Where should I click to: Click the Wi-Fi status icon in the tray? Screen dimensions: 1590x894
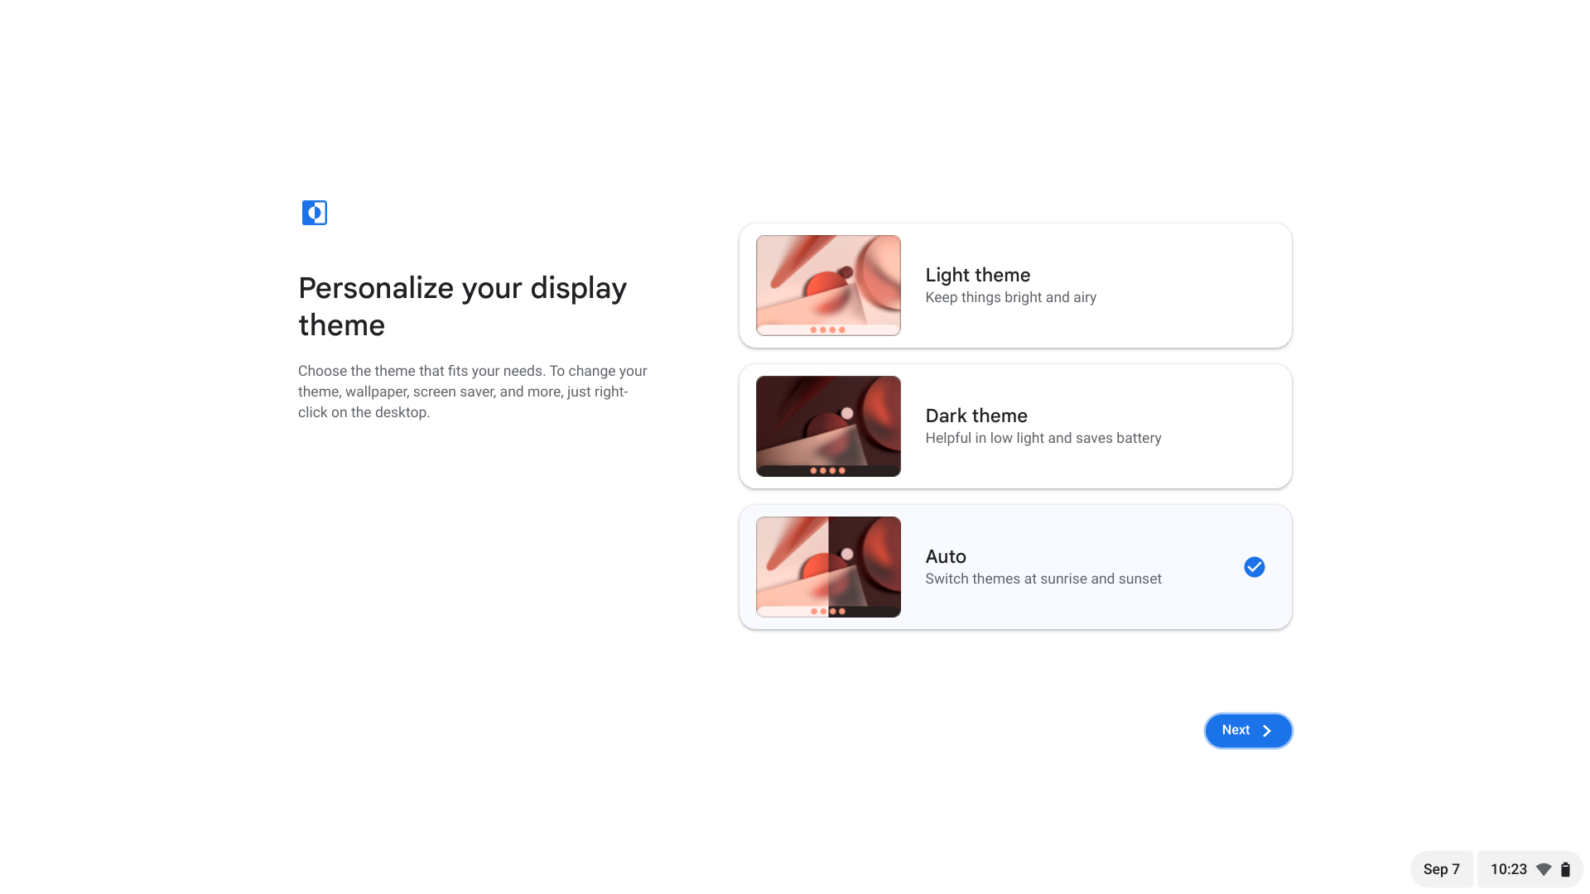[1544, 869]
